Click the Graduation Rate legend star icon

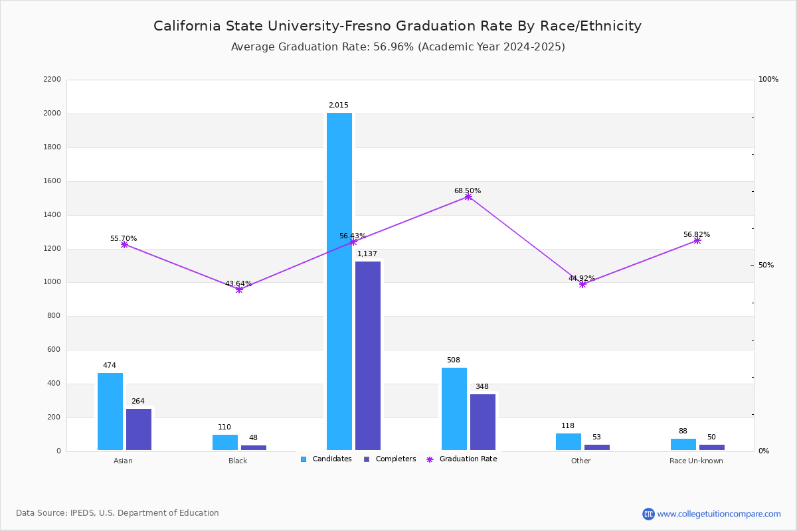coord(430,459)
